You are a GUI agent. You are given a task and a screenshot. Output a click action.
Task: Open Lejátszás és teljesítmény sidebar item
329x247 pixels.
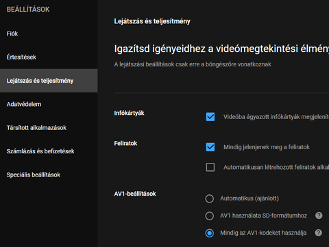pyautogui.click(x=49, y=81)
